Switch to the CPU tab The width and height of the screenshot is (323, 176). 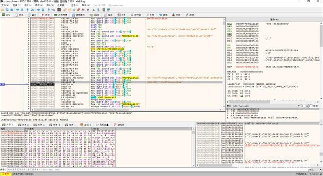pyautogui.click(x=6, y=15)
